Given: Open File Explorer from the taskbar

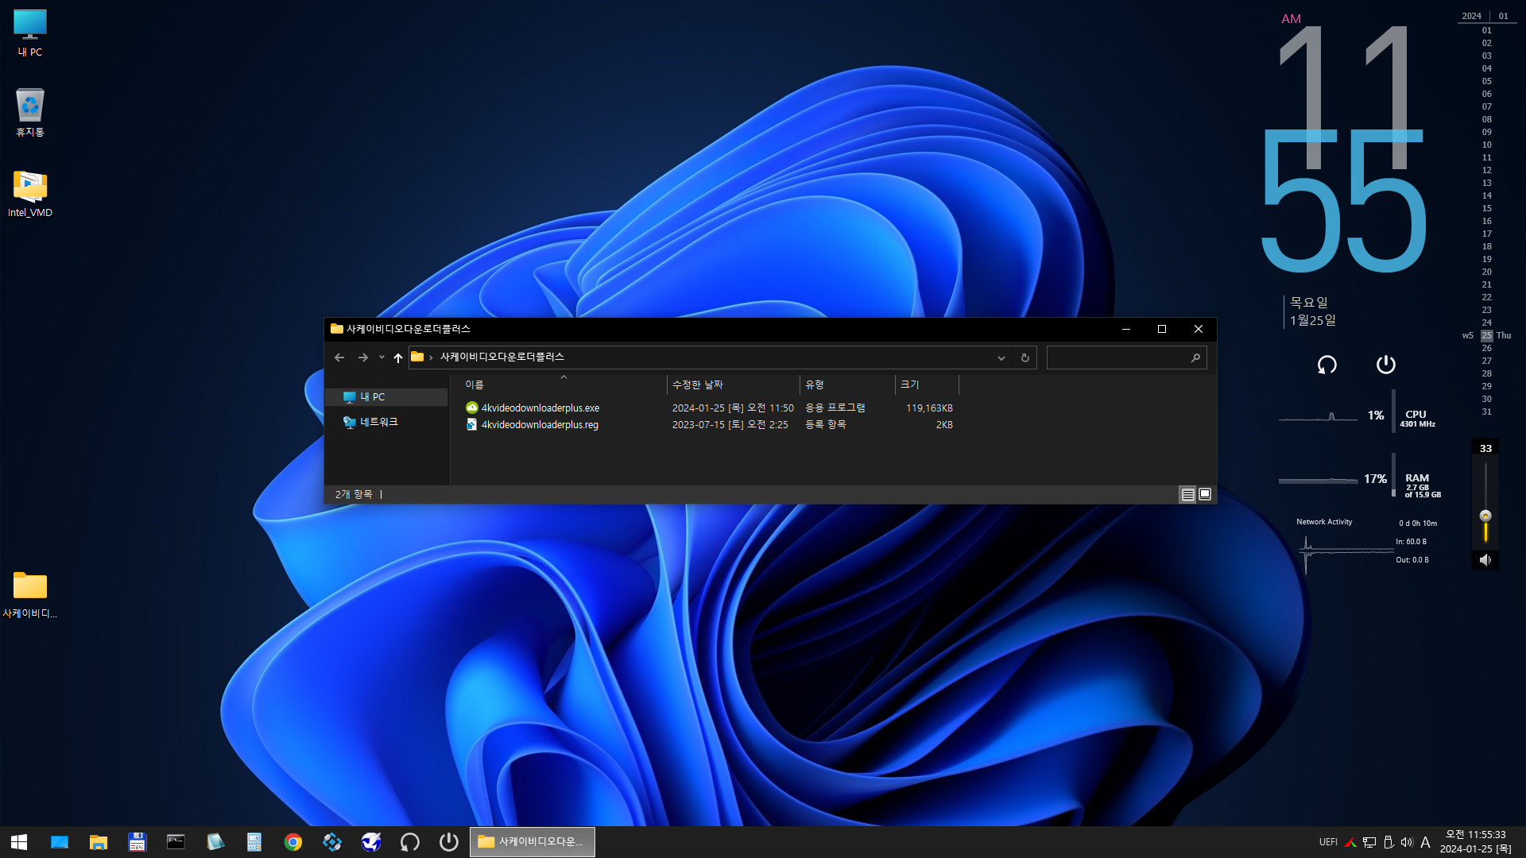Looking at the screenshot, I should click(x=99, y=842).
